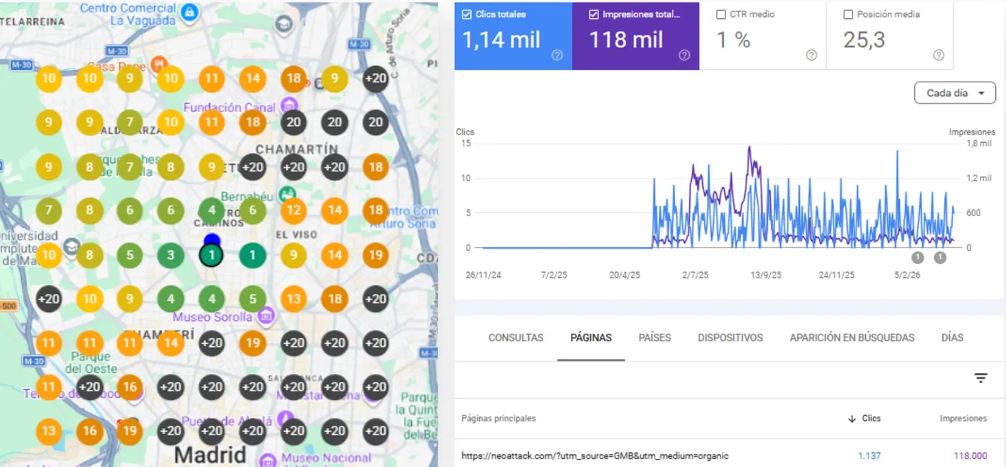Select the 13/9/25 date axis label
The height and width of the screenshot is (467, 1006).
pyautogui.click(x=766, y=275)
